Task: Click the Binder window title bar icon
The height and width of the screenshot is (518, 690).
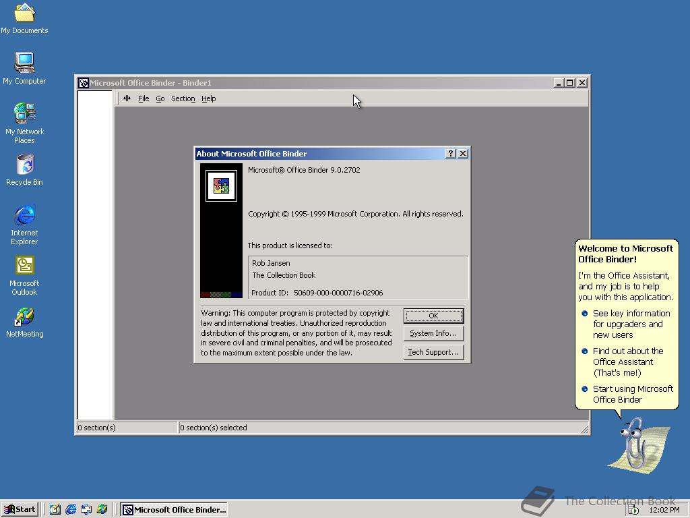Action: pyautogui.click(x=83, y=83)
